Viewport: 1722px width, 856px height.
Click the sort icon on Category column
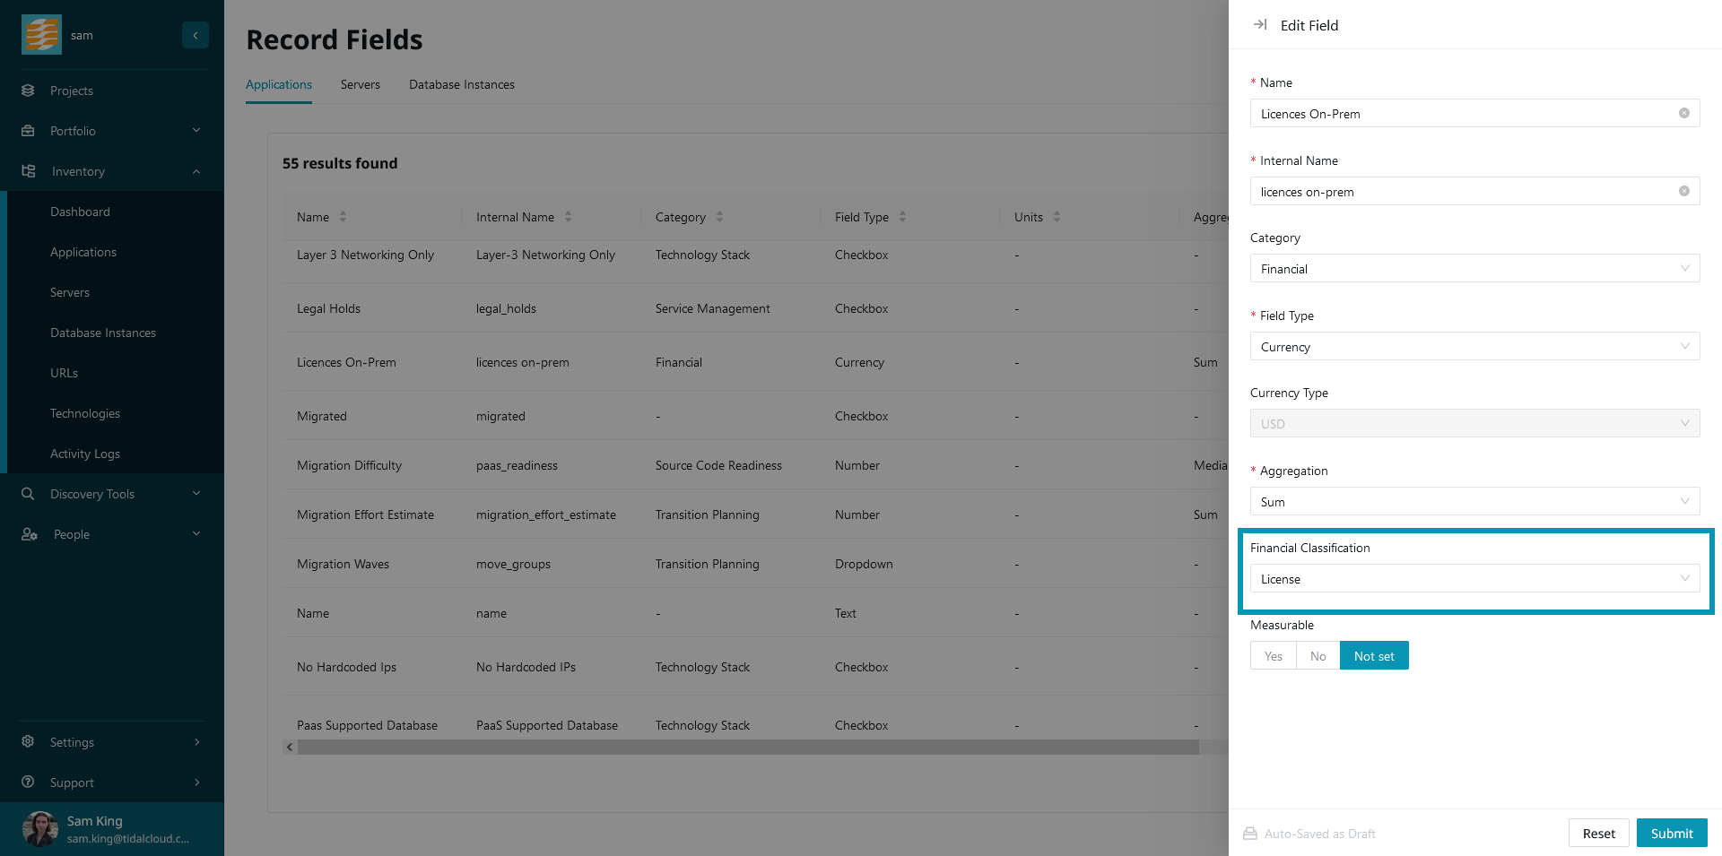(719, 217)
